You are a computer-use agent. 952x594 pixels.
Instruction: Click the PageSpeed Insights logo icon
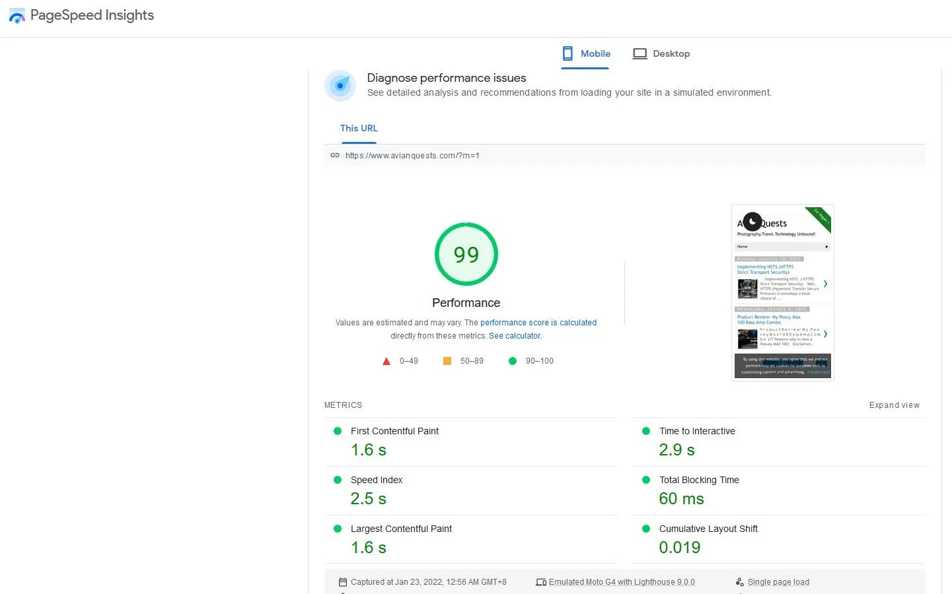[17, 16]
